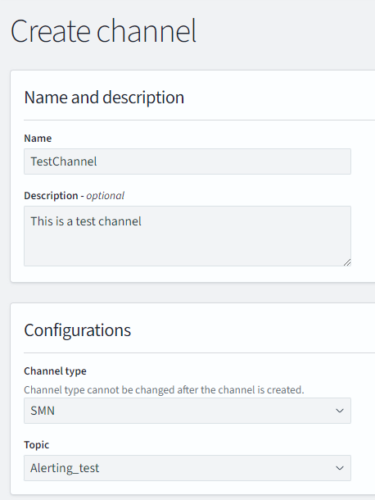The width and height of the screenshot is (375, 500).
Task: Click the Name input field
Action: click(187, 161)
